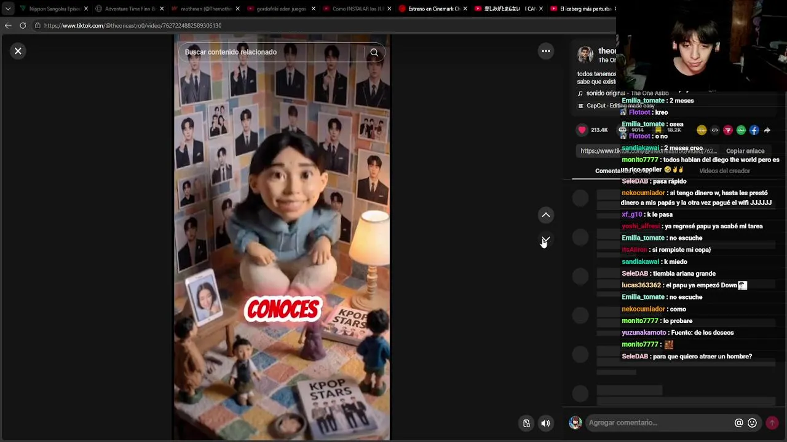Screen dimensions: 787x442
Task: Click the video URL link text field
Action: click(649, 151)
